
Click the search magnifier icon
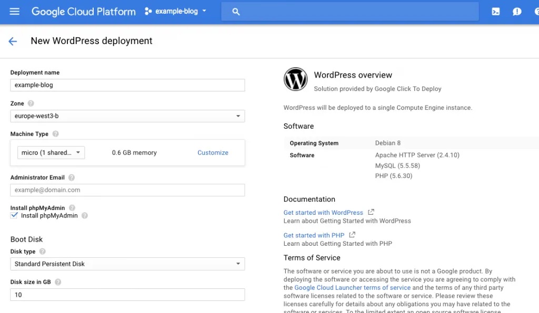(236, 12)
